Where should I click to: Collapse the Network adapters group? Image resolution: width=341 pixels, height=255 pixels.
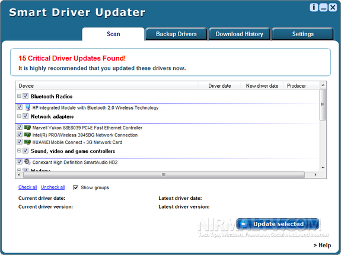pyautogui.click(x=19, y=116)
